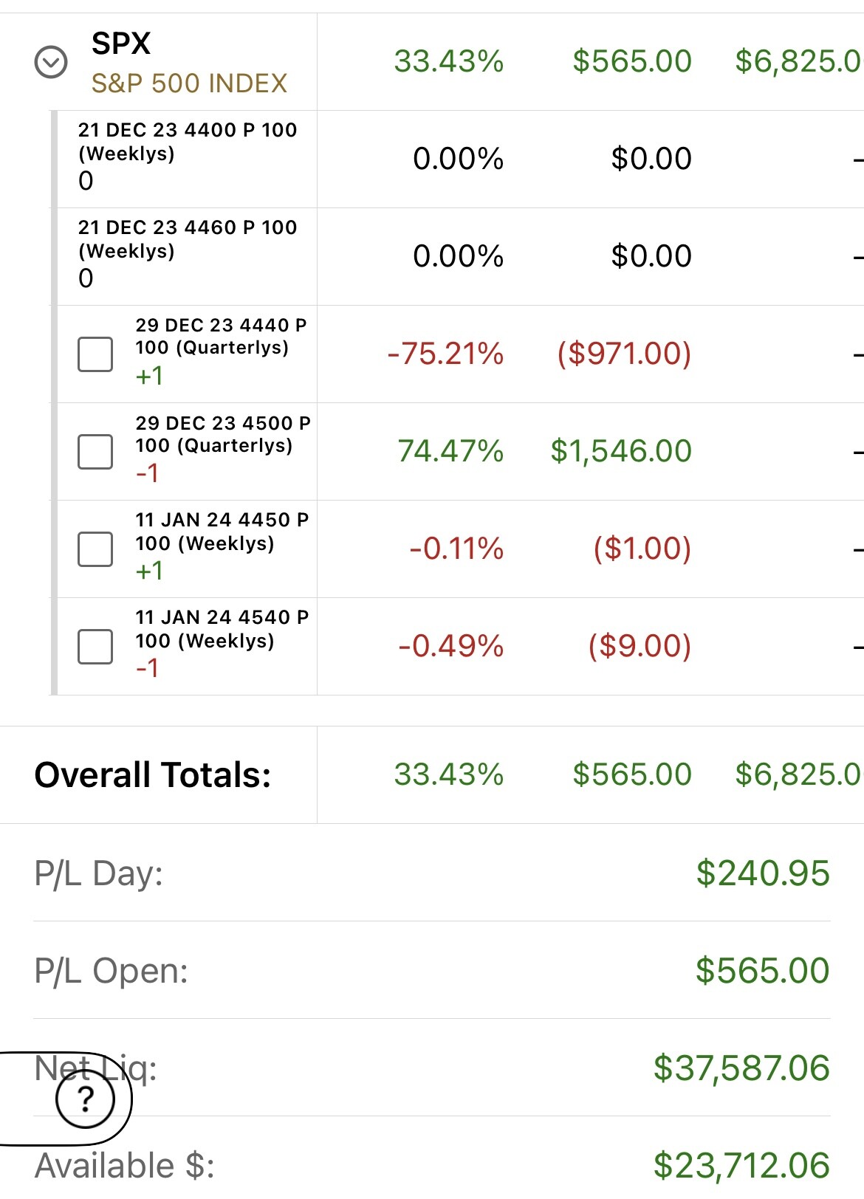Select the -75.21% P/L percentage value

[x=445, y=354]
